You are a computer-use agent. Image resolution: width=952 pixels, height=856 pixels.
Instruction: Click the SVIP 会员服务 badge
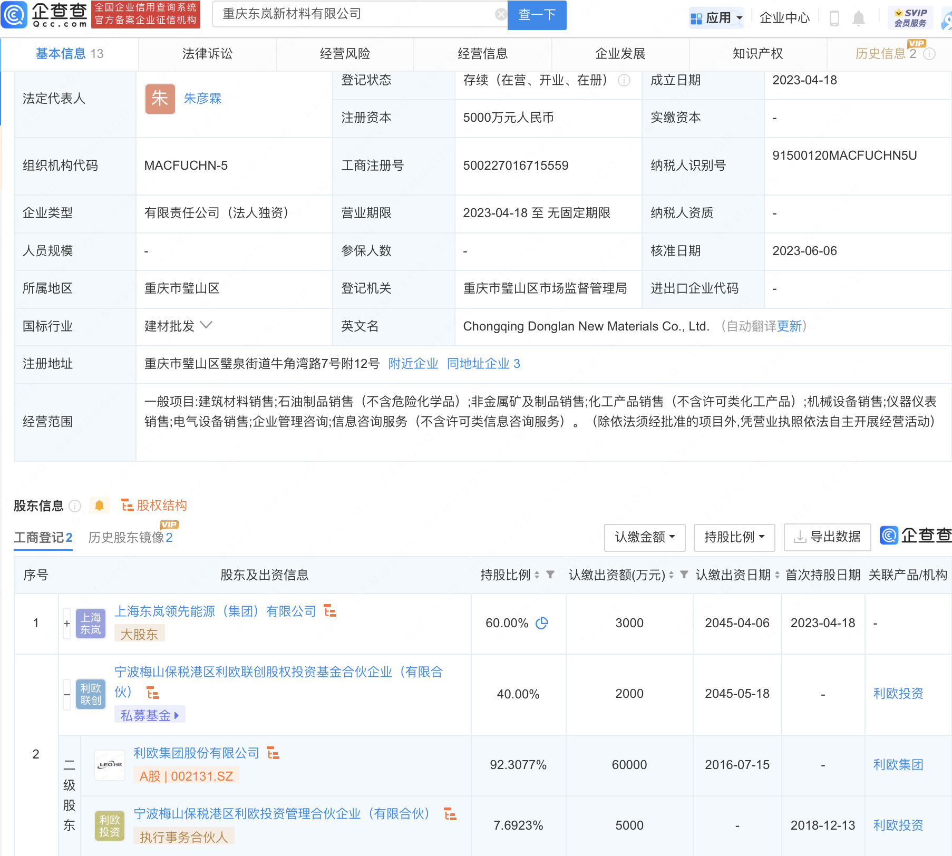910,18
